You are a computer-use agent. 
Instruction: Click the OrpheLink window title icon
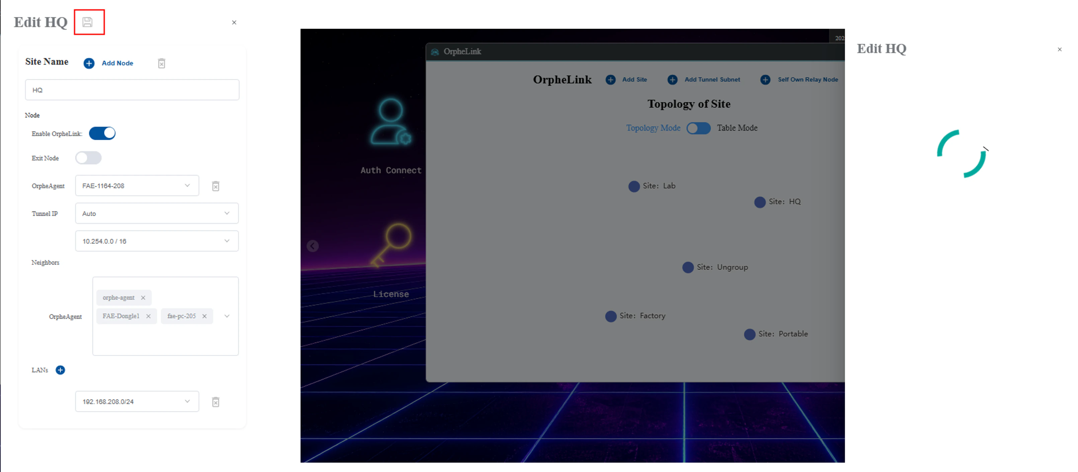pyautogui.click(x=435, y=52)
